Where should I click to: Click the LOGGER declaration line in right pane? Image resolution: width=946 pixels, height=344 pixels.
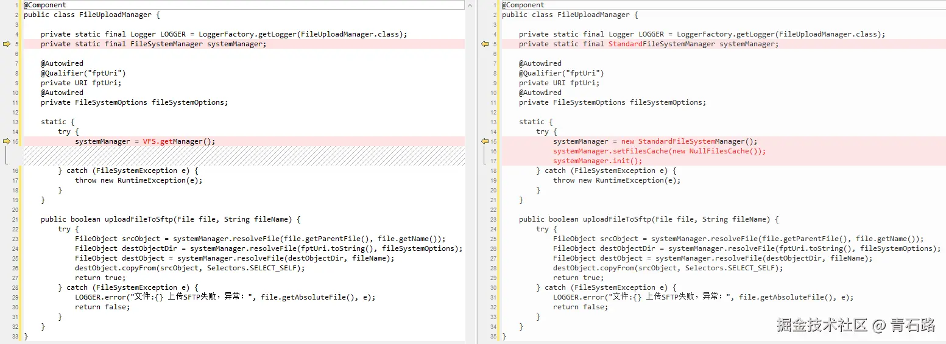tap(702, 34)
